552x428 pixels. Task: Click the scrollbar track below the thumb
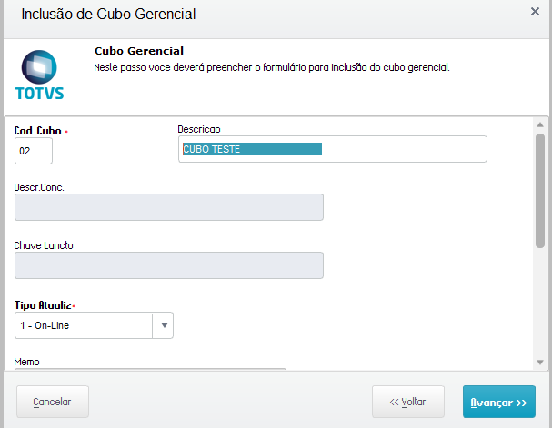[x=540, y=303]
